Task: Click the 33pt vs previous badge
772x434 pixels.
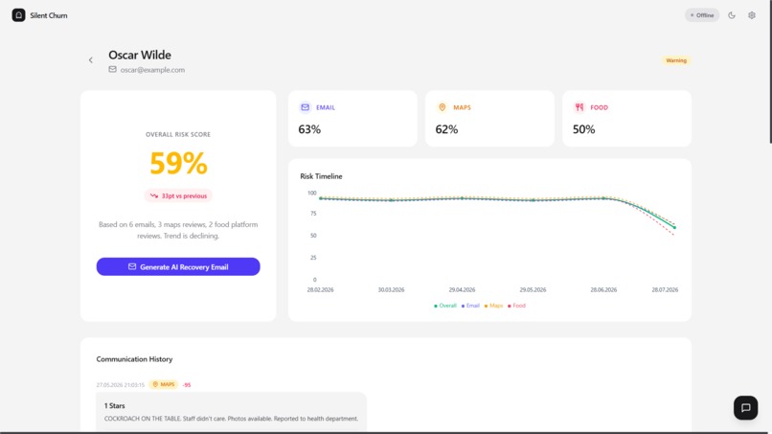Action: pos(178,195)
